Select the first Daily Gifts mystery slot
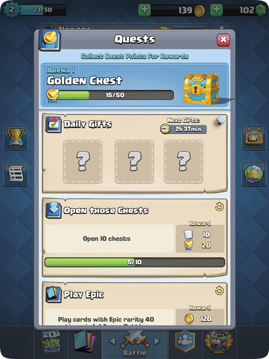The height and width of the screenshot is (359, 269). point(83,161)
